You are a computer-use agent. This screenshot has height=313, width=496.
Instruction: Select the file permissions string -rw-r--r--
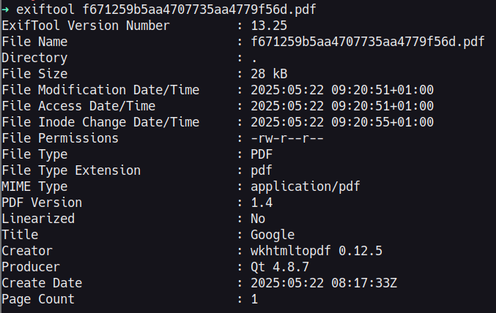pos(287,138)
